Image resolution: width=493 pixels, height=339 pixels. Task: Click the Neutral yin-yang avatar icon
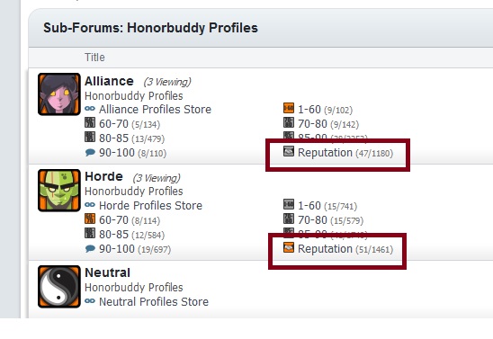pos(59,287)
